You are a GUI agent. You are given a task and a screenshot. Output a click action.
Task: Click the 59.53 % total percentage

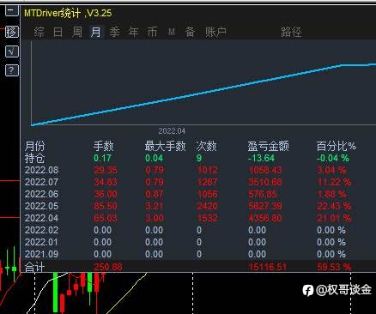click(334, 267)
